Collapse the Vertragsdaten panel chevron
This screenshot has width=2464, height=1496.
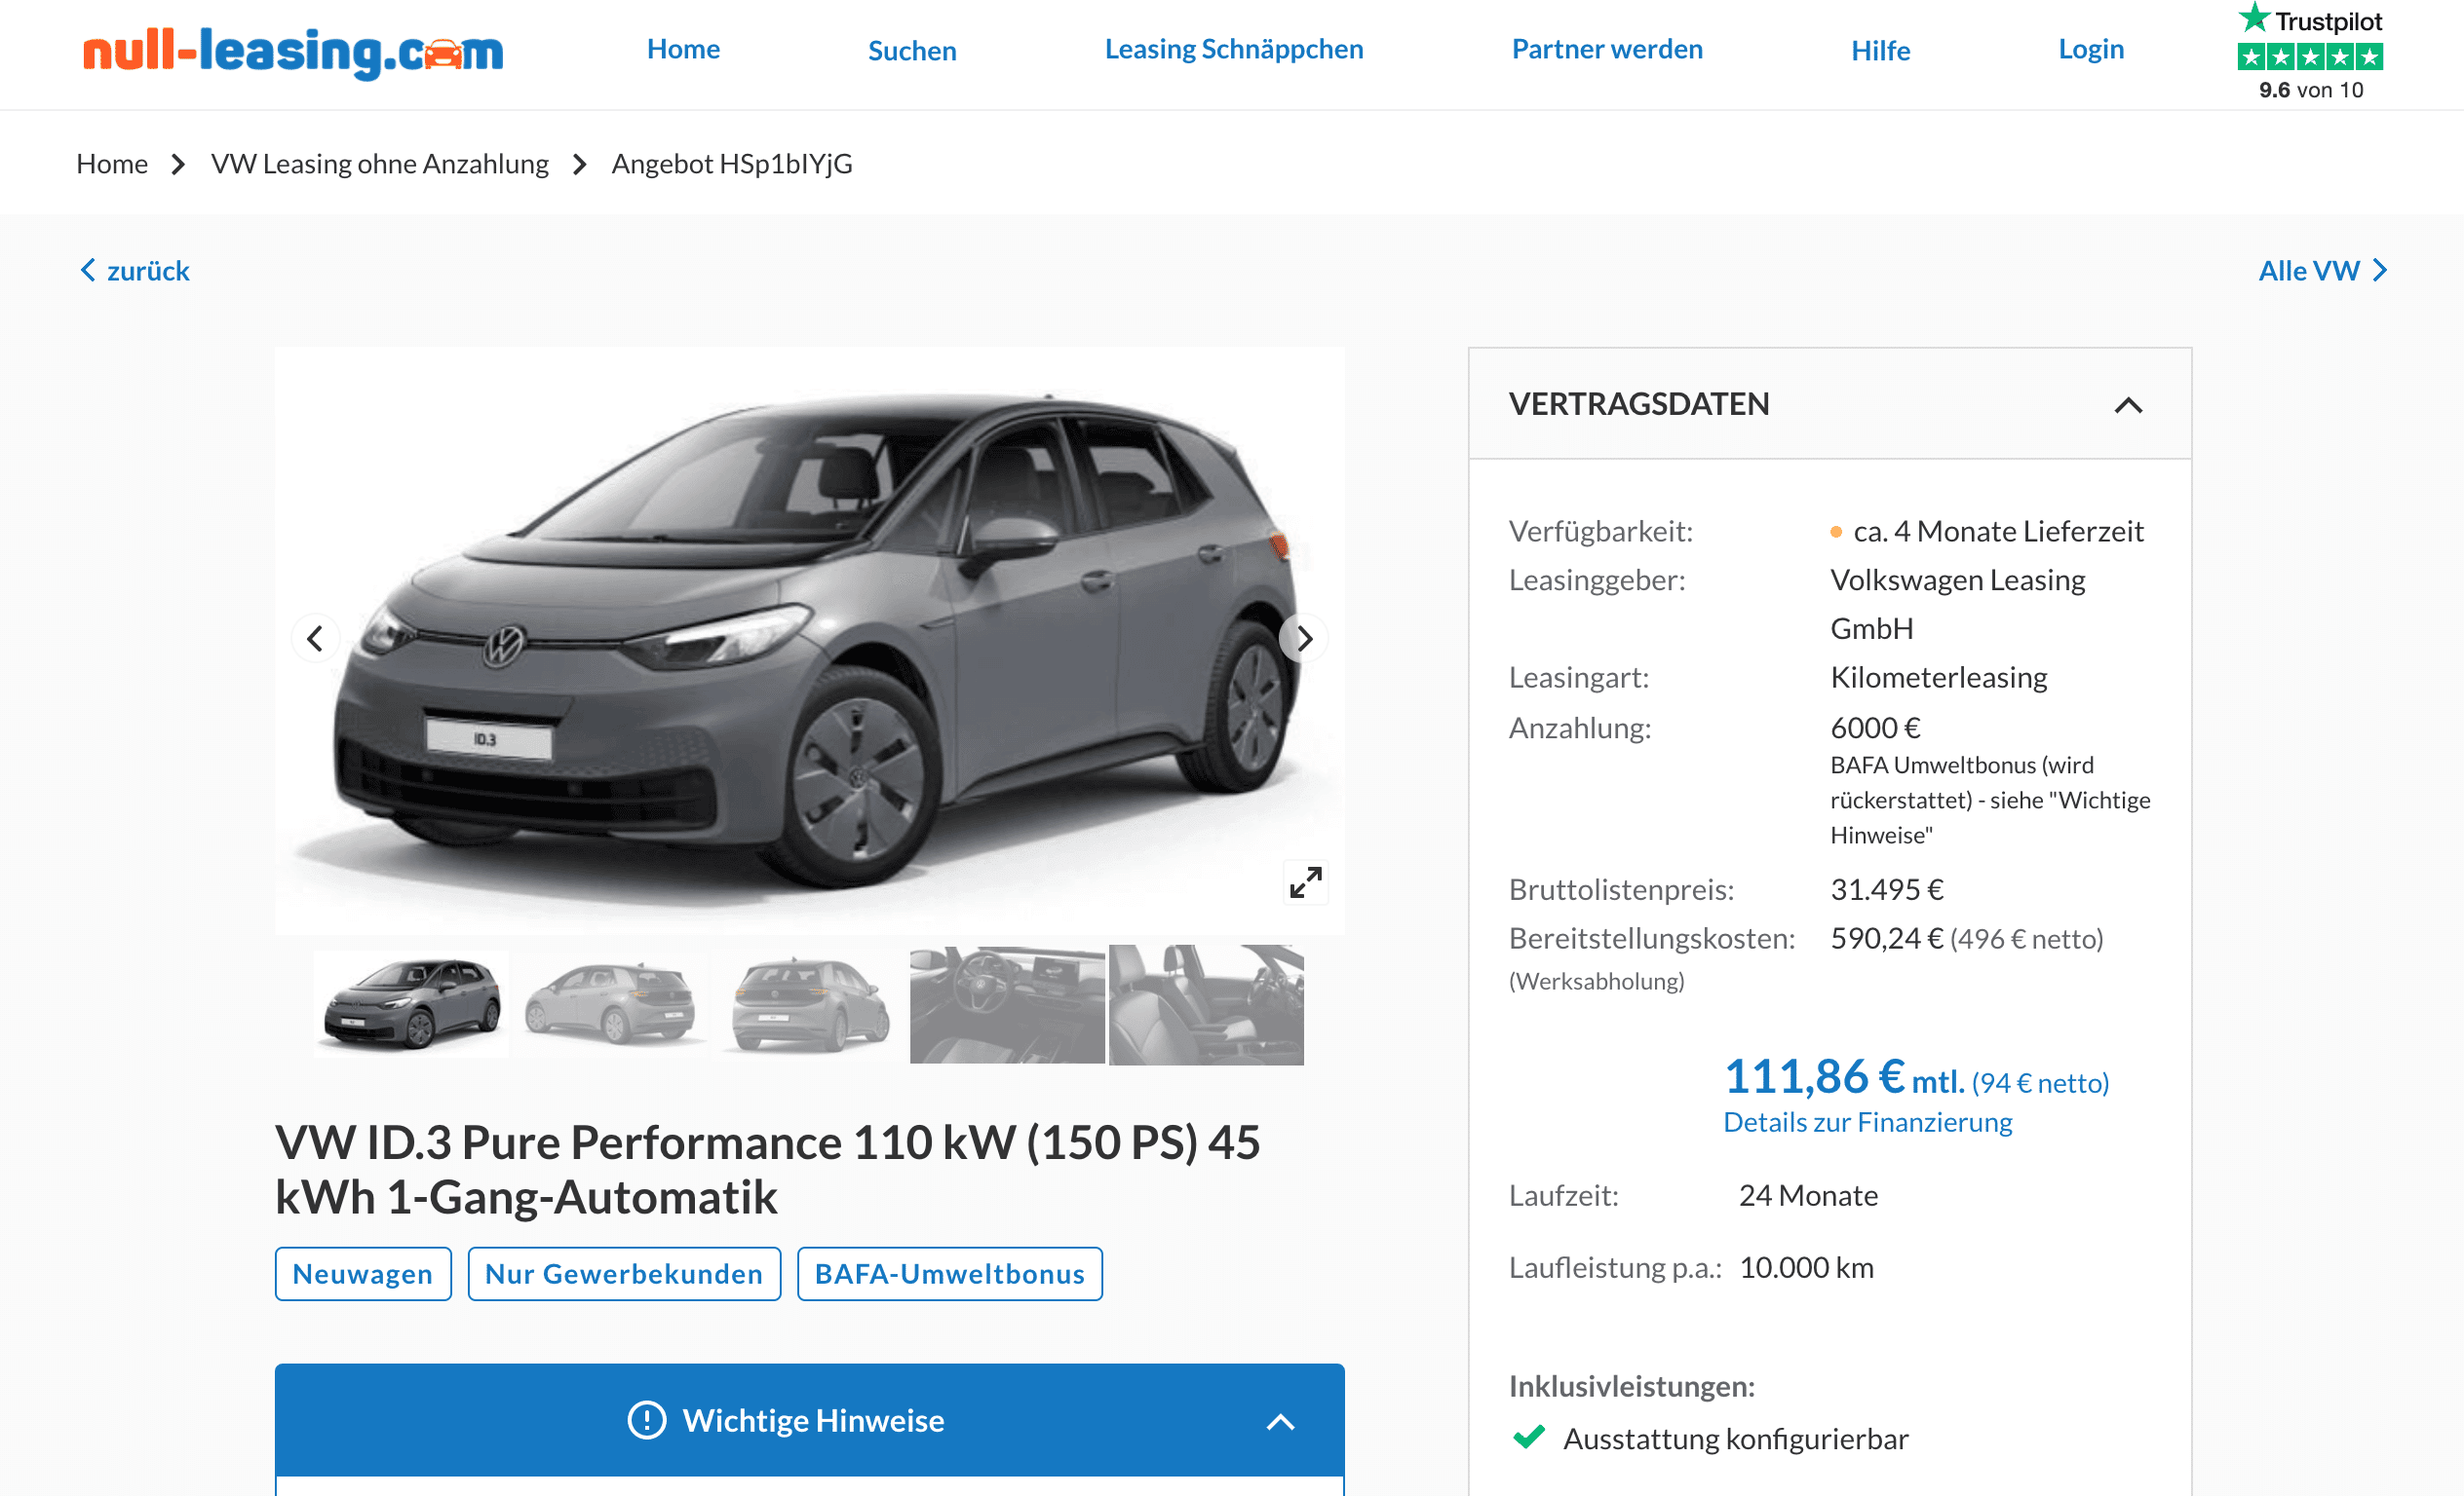(2128, 405)
